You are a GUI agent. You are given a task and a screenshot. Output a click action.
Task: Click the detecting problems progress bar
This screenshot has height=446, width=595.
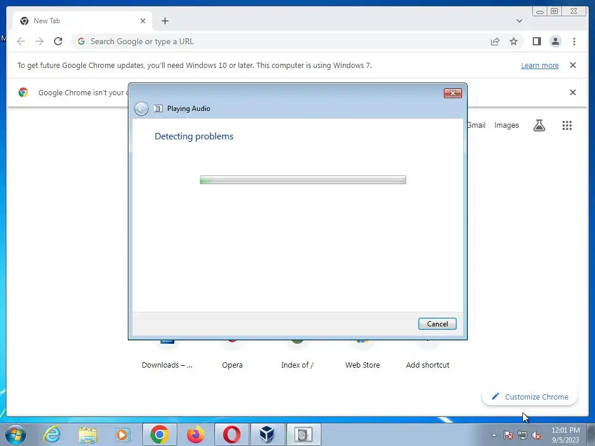[303, 180]
